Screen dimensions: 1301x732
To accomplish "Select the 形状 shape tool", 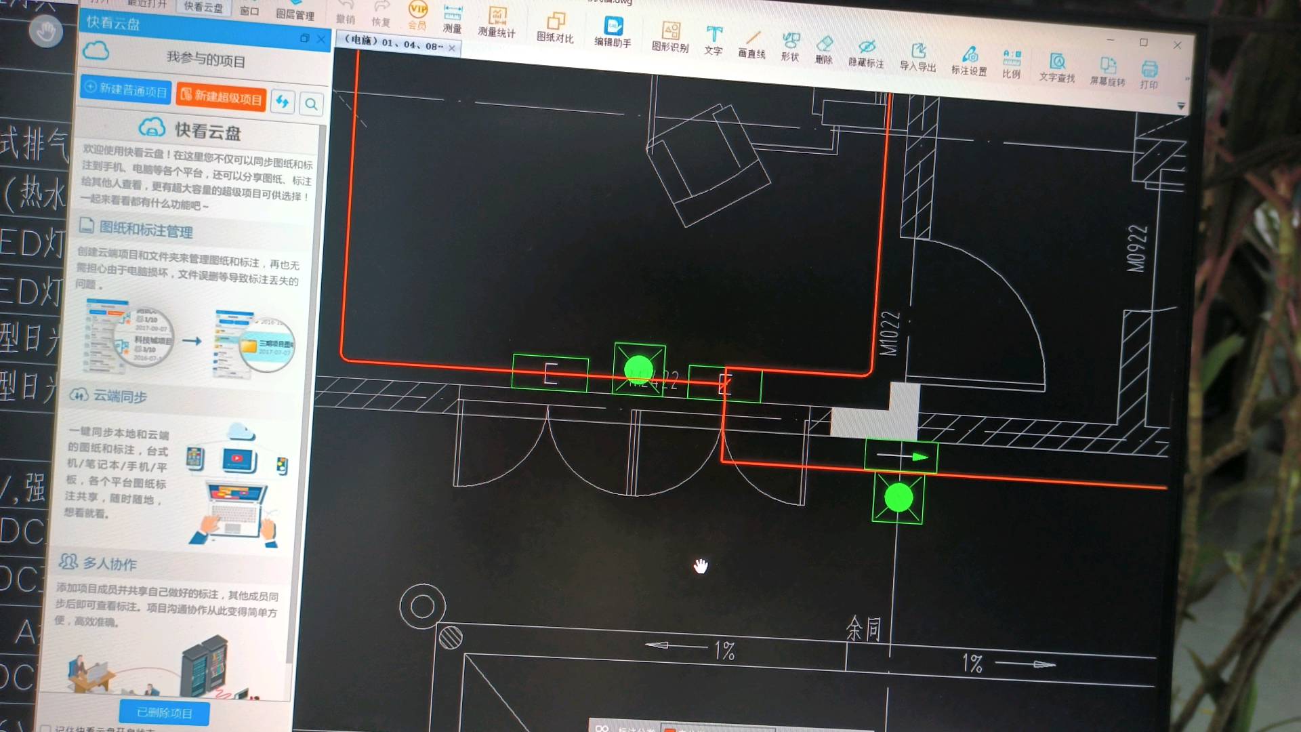I will [790, 47].
